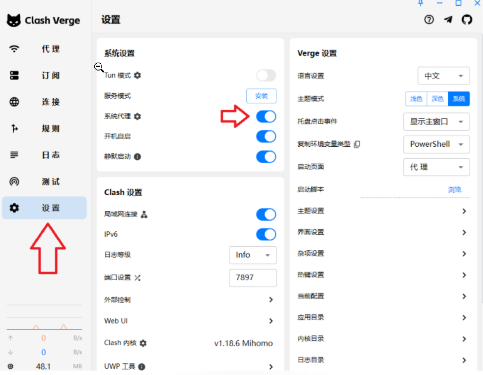Click 浏览 browse startup script
The width and height of the screenshot is (483, 375).
point(455,190)
